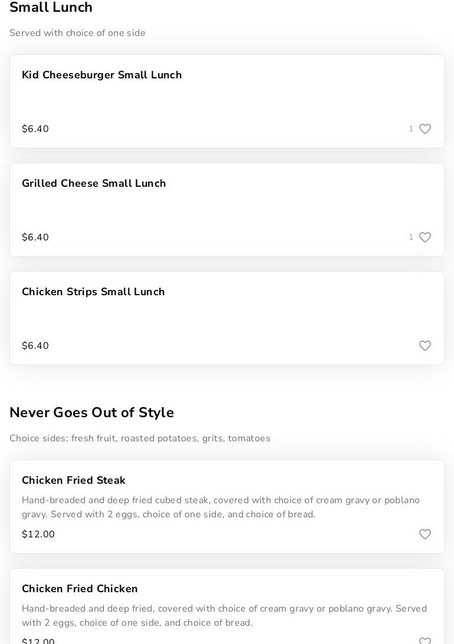The height and width of the screenshot is (644, 454).
Task: Click Kid Cheeseburger $6.40 price
Action: coord(35,129)
